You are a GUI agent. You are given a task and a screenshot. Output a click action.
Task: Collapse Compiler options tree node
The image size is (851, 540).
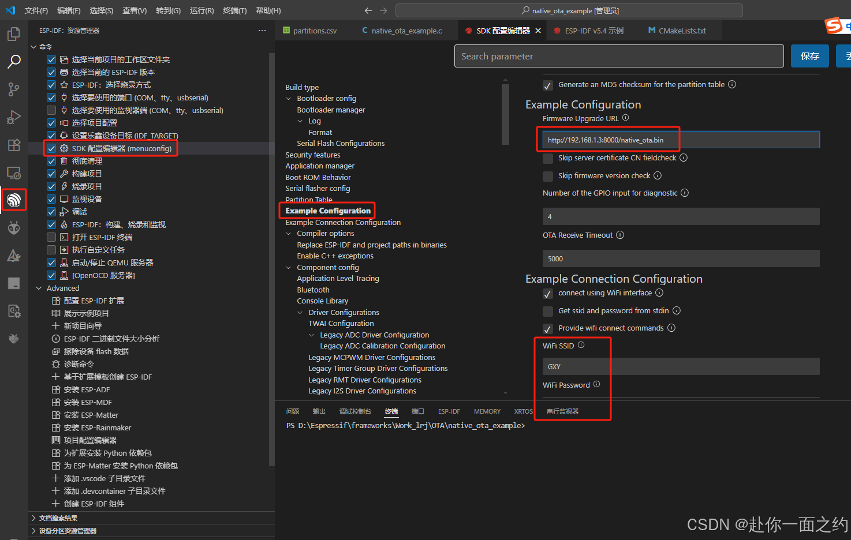(x=289, y=234)
